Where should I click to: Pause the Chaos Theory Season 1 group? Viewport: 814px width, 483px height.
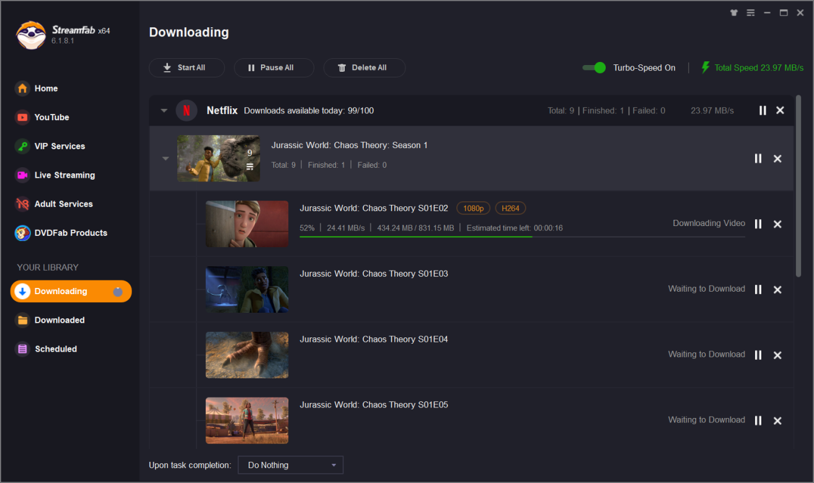click(x=758, y=159)
